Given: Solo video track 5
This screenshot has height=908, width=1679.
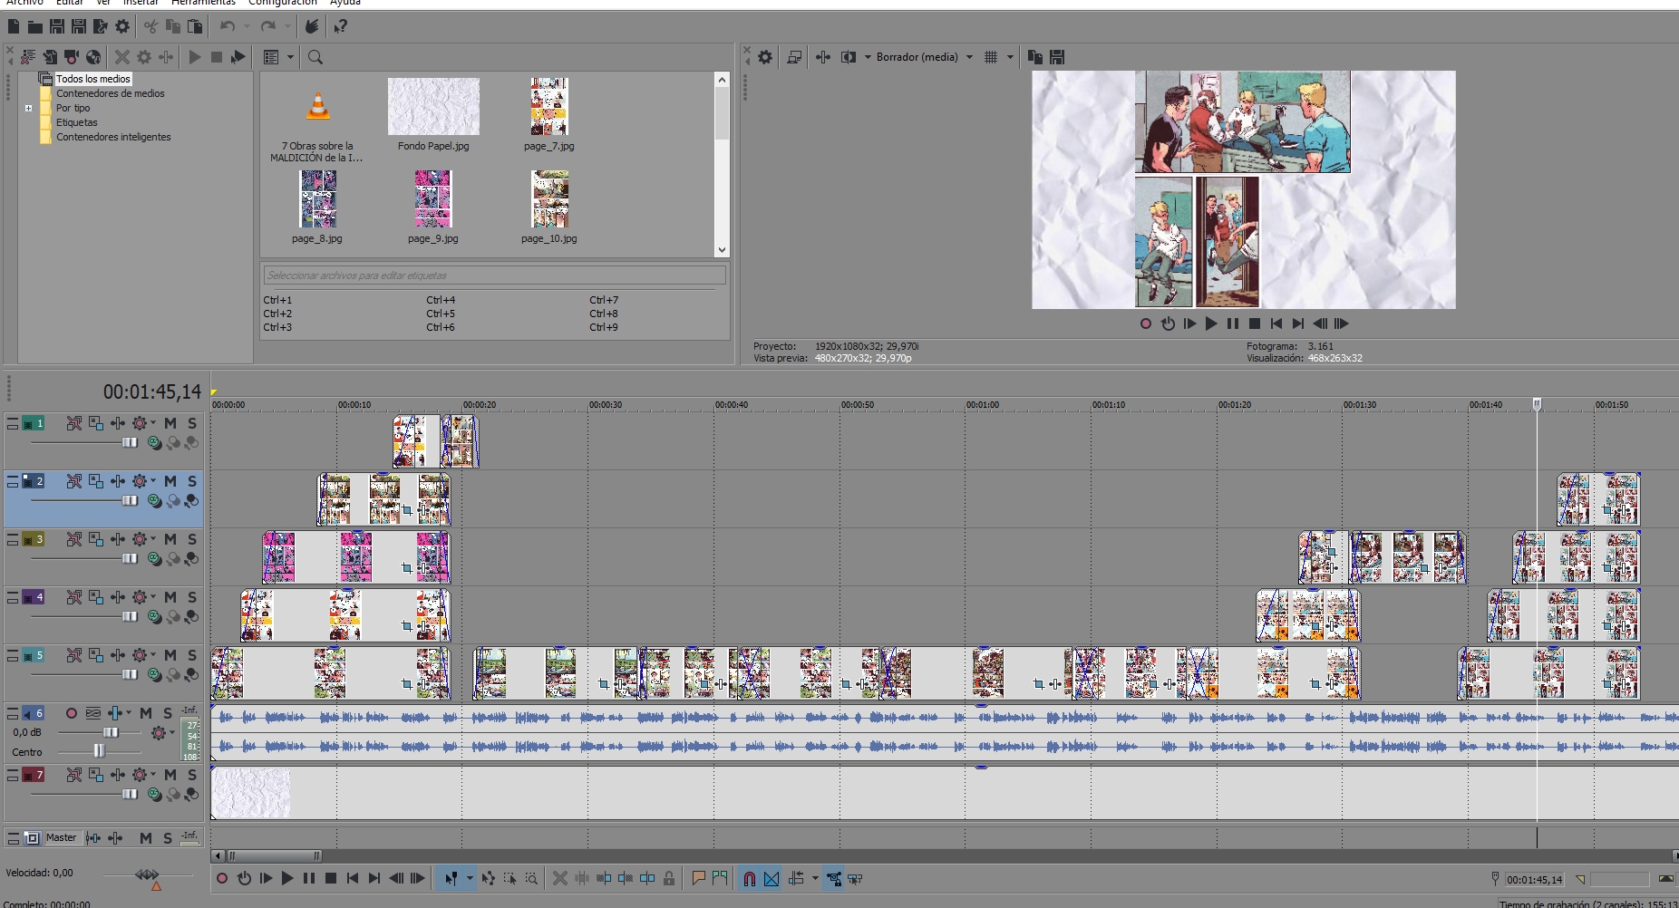Looking at the screenshot, I should [192, 655].
